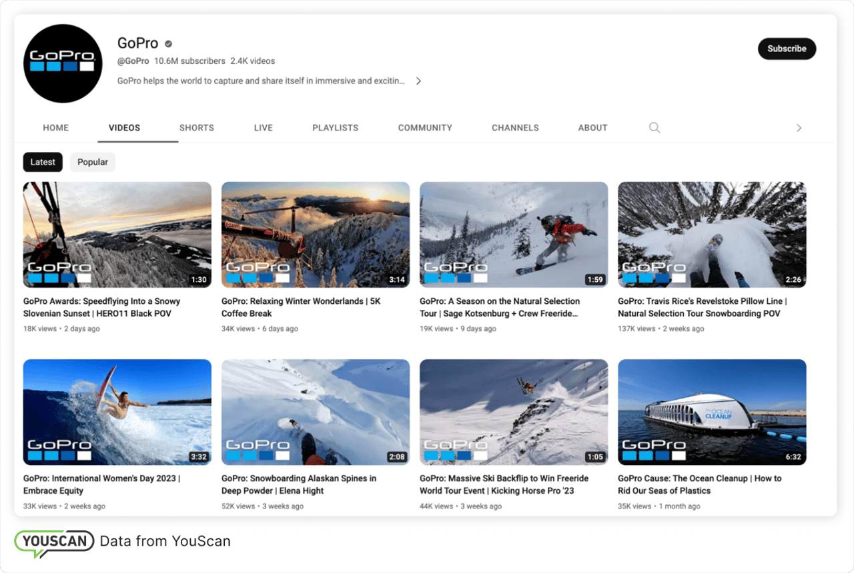The width and height of the screenshot is (854, 573).
Task: Switch to the Home tab
Action: pos(56,128)
